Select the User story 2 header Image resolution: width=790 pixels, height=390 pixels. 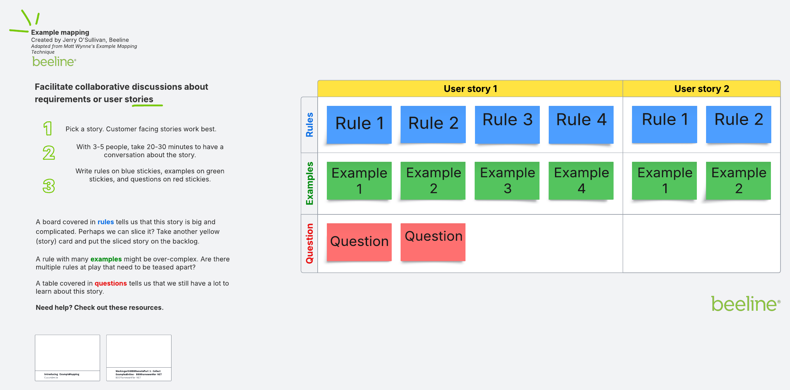coord(701,89)
